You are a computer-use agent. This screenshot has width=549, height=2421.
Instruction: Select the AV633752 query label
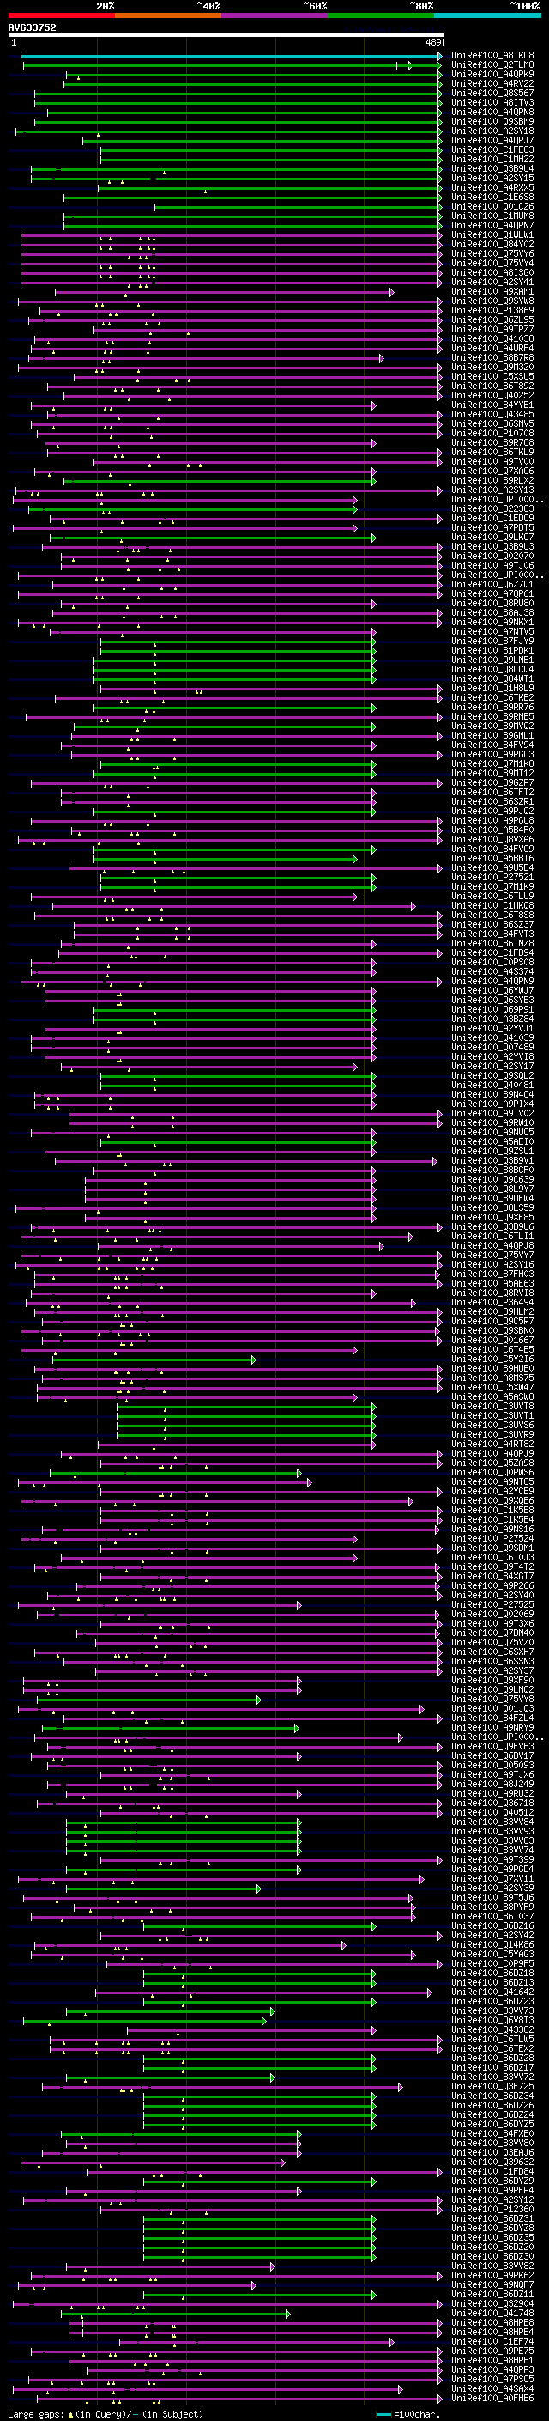click(32, 28)
